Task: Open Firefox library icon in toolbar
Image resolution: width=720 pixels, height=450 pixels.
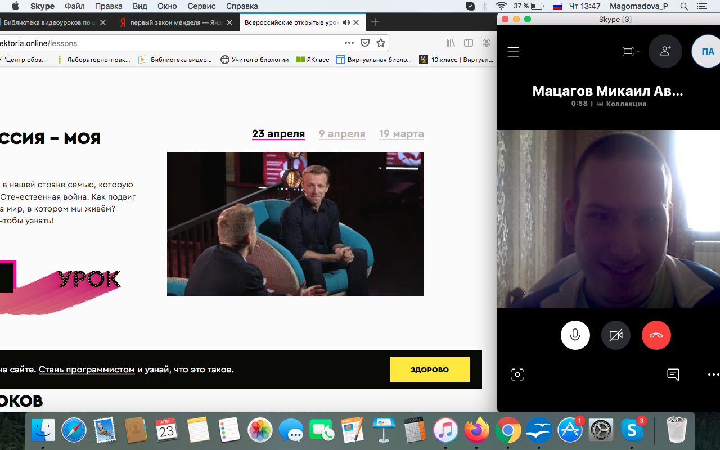Action: [451, 43]
